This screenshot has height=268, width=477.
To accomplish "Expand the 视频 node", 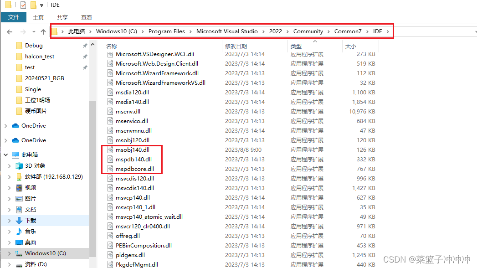I will pyautogui.click(x=10, y=188).
